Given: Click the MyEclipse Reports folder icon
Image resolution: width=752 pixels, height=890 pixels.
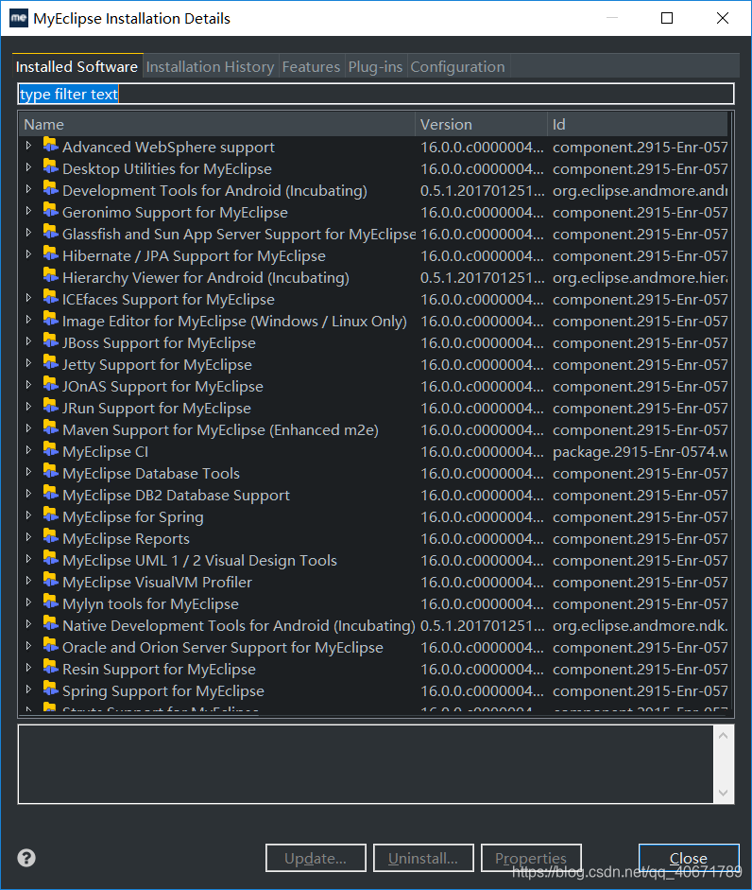Looking at the screenshot, I should pyautogui.click(x=50, y=537).
